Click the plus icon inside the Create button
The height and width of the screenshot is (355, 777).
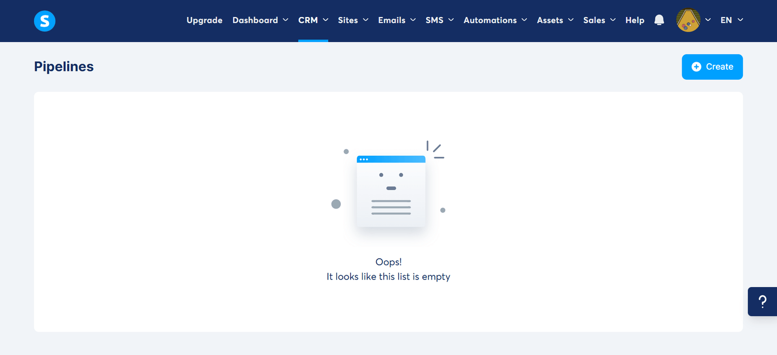click(x=696, y=67)
